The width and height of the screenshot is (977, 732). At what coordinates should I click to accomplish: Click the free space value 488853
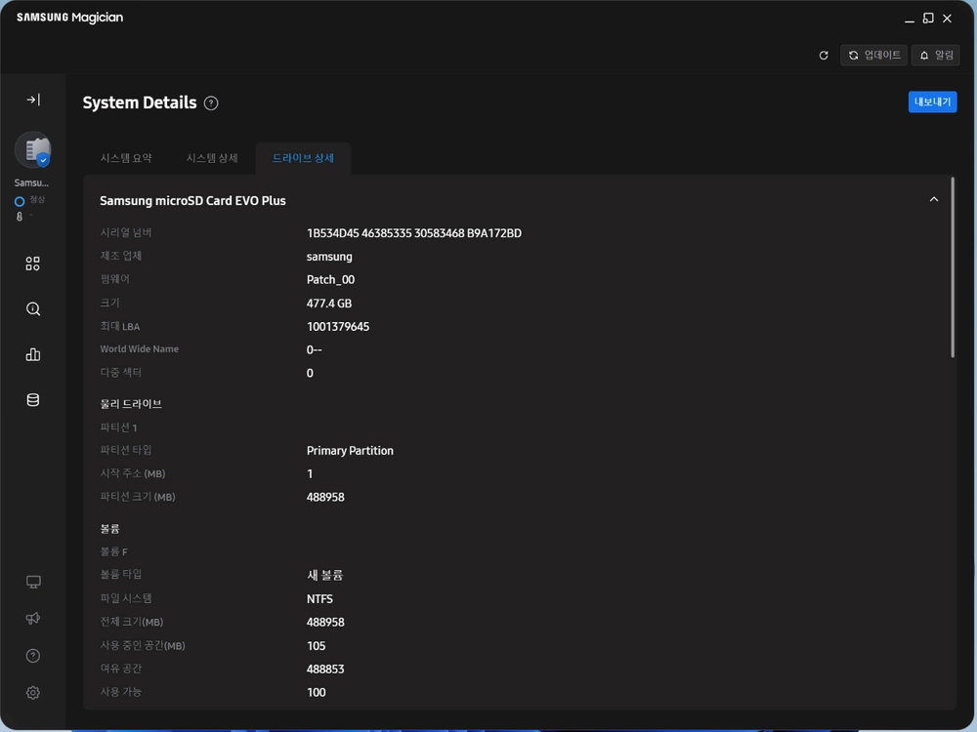click(x=325, y=670)
